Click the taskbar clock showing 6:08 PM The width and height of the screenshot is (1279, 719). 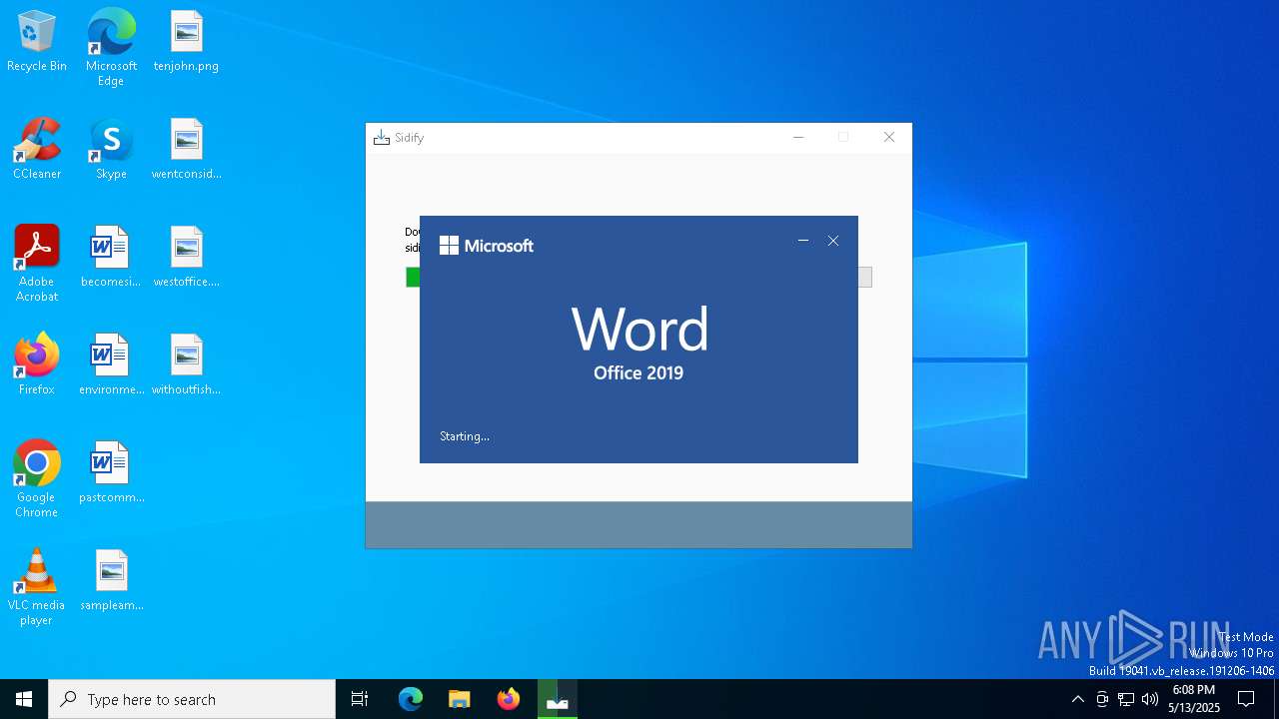click(1194, 699)
